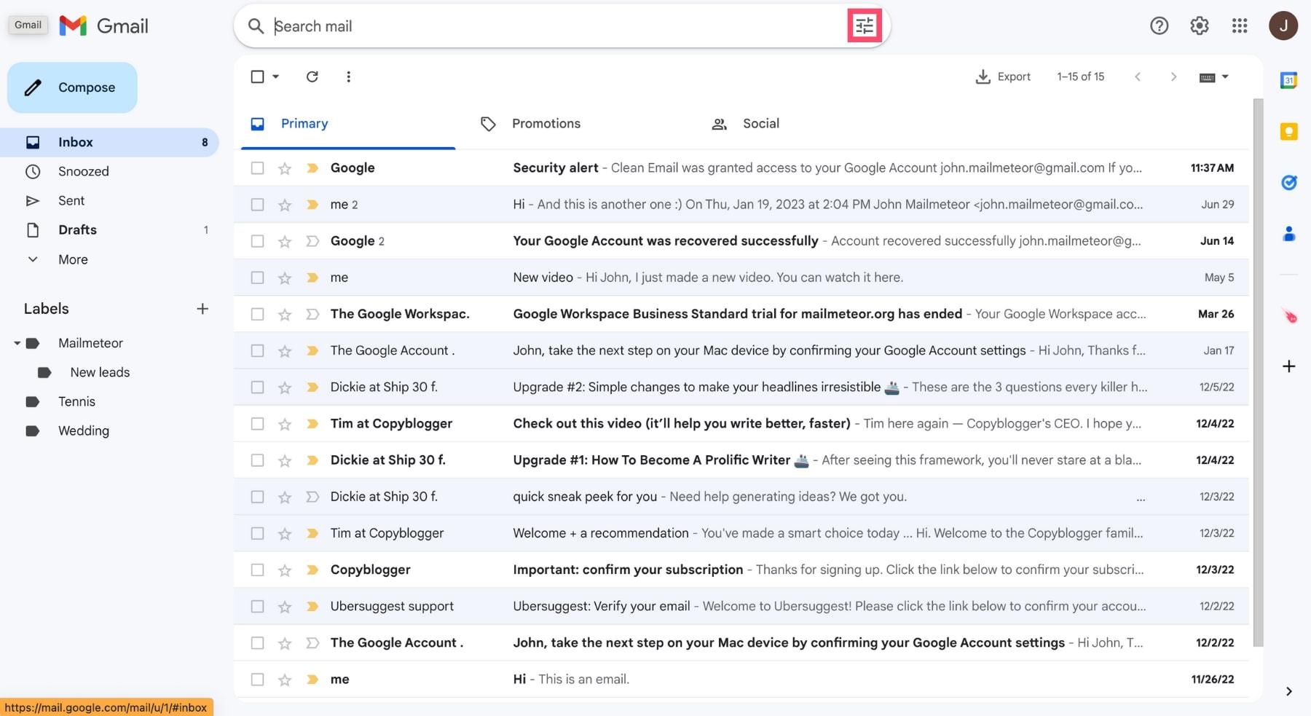The height and width of the screenshot is (716, 1311).
Task: Open Tennis label
Action: click(x=76, y=401)
